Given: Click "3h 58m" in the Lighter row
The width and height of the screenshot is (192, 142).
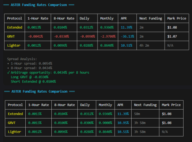Looking at the screenshot, I should click(x=140, y=132).
